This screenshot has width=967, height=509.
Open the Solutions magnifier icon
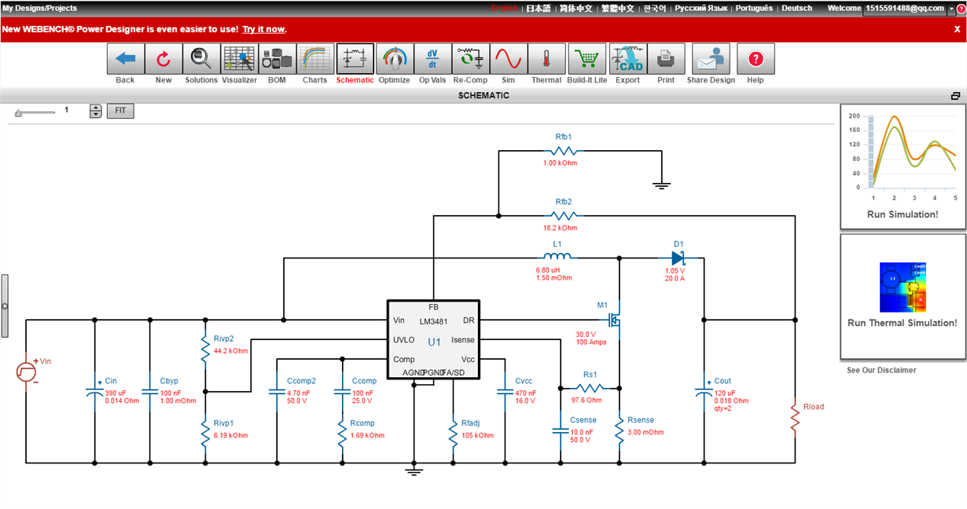[201, 59]
